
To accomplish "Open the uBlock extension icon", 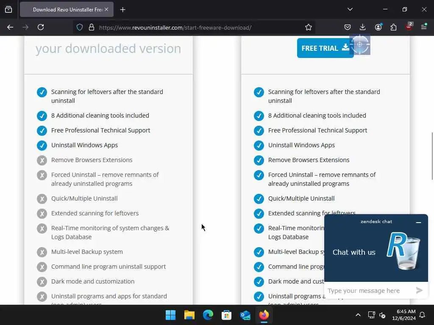I will coord(409,27).
